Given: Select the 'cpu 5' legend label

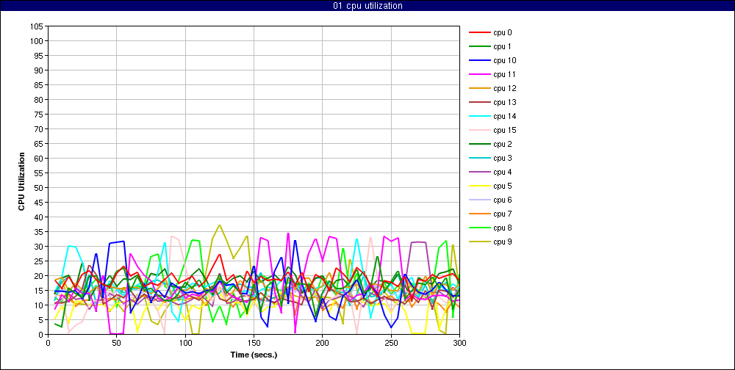Looking at the screenshot, I should coord(503,186).
